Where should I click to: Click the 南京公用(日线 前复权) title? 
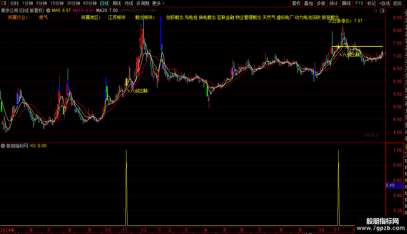(x=23, y=10)
